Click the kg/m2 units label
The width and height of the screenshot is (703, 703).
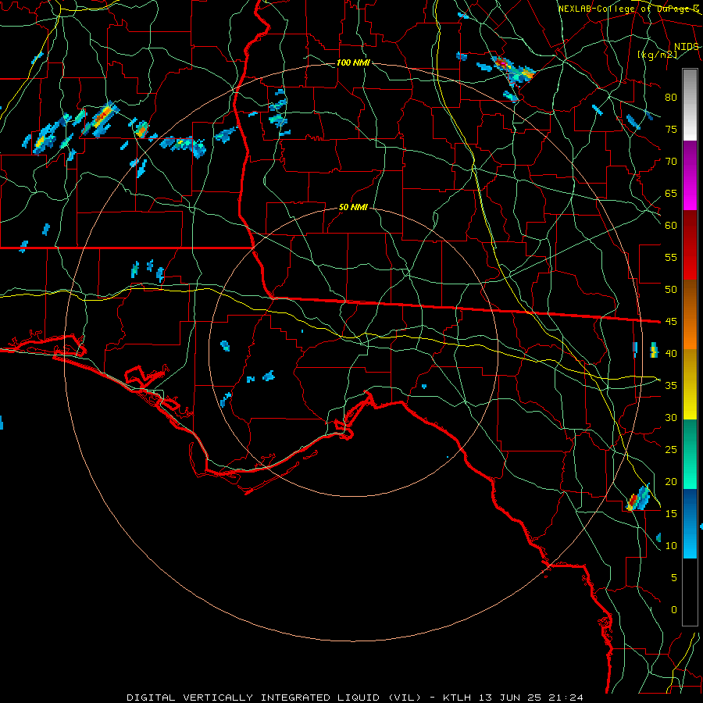(x=657, y=55)
